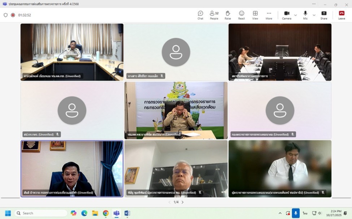Open the View layout options

coord(255,15)
